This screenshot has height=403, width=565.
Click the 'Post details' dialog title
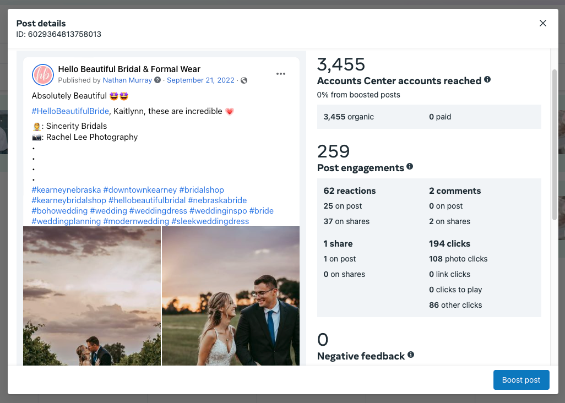(x=41, y=24)
